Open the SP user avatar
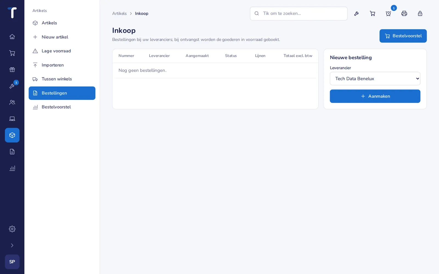Screen dimensions: 439x274 tap(12, 262)
